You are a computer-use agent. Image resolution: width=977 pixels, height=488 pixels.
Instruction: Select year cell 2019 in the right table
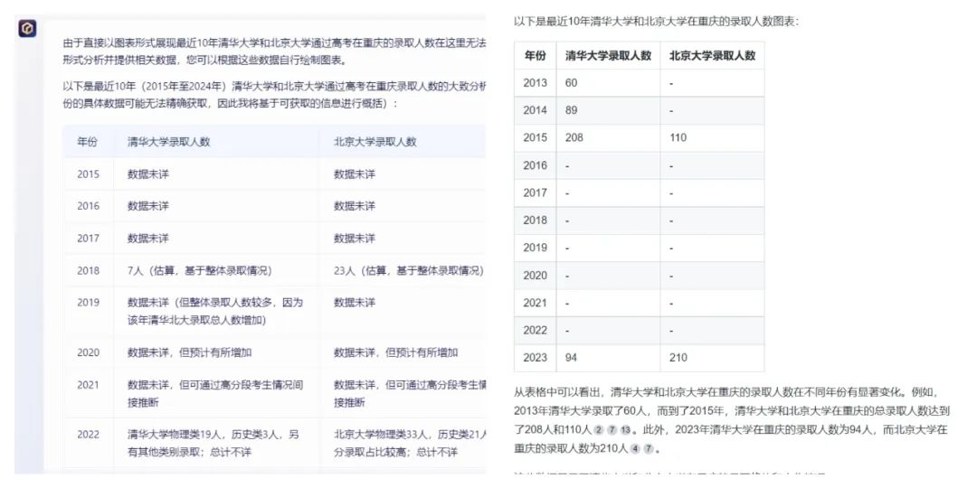coord(536,248)
